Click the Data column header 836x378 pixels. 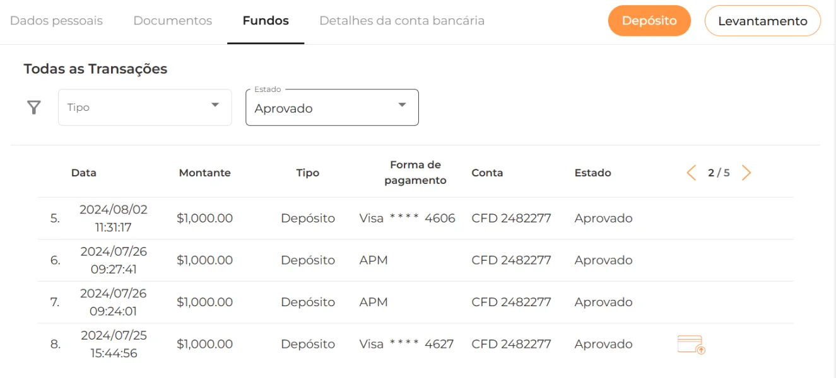pos(84,173)
